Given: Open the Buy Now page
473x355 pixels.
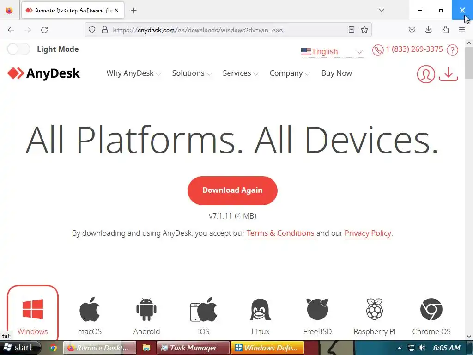Looking at the screenshot, I should tap(337, 73).
